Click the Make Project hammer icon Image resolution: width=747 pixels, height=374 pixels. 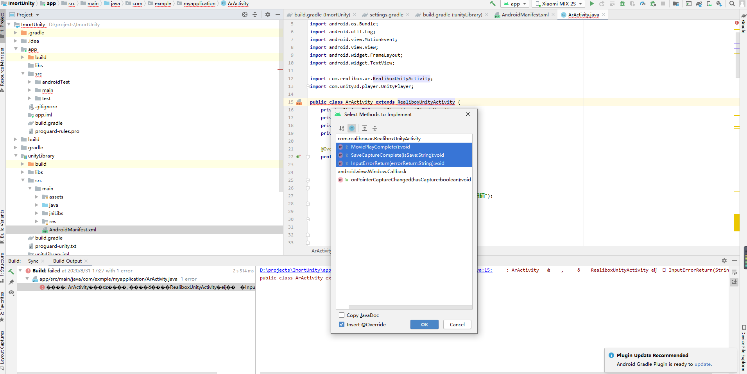tap(493, 4)
